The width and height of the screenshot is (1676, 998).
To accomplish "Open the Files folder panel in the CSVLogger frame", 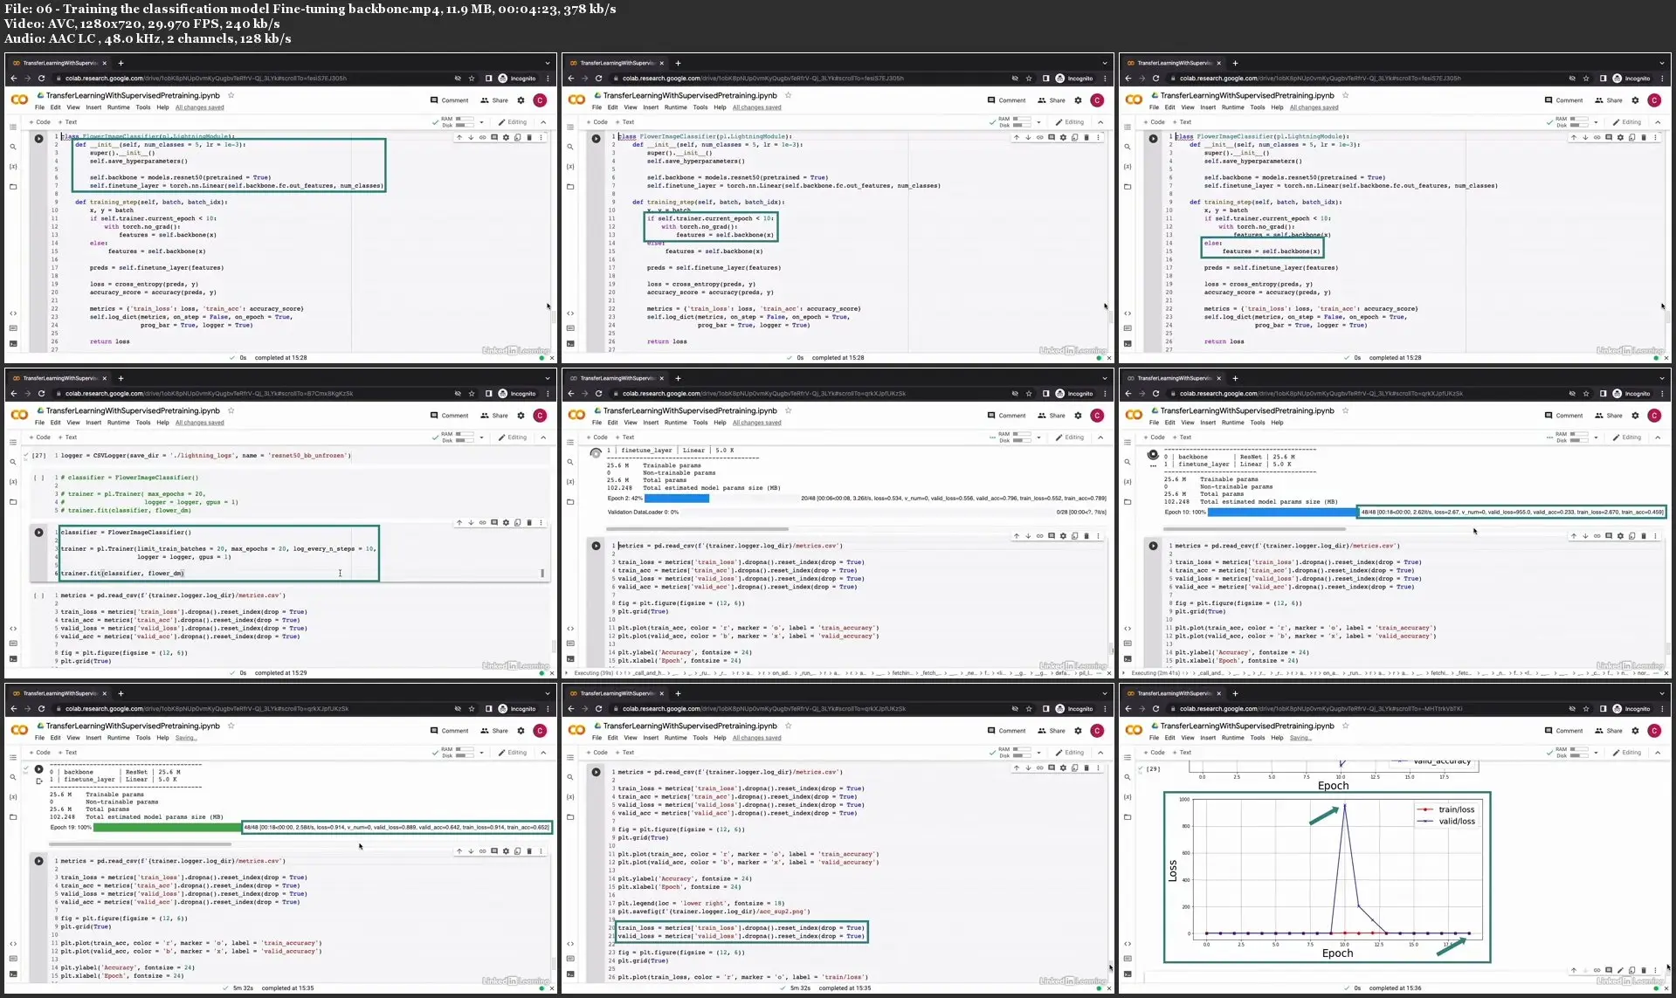I will 13,502.
